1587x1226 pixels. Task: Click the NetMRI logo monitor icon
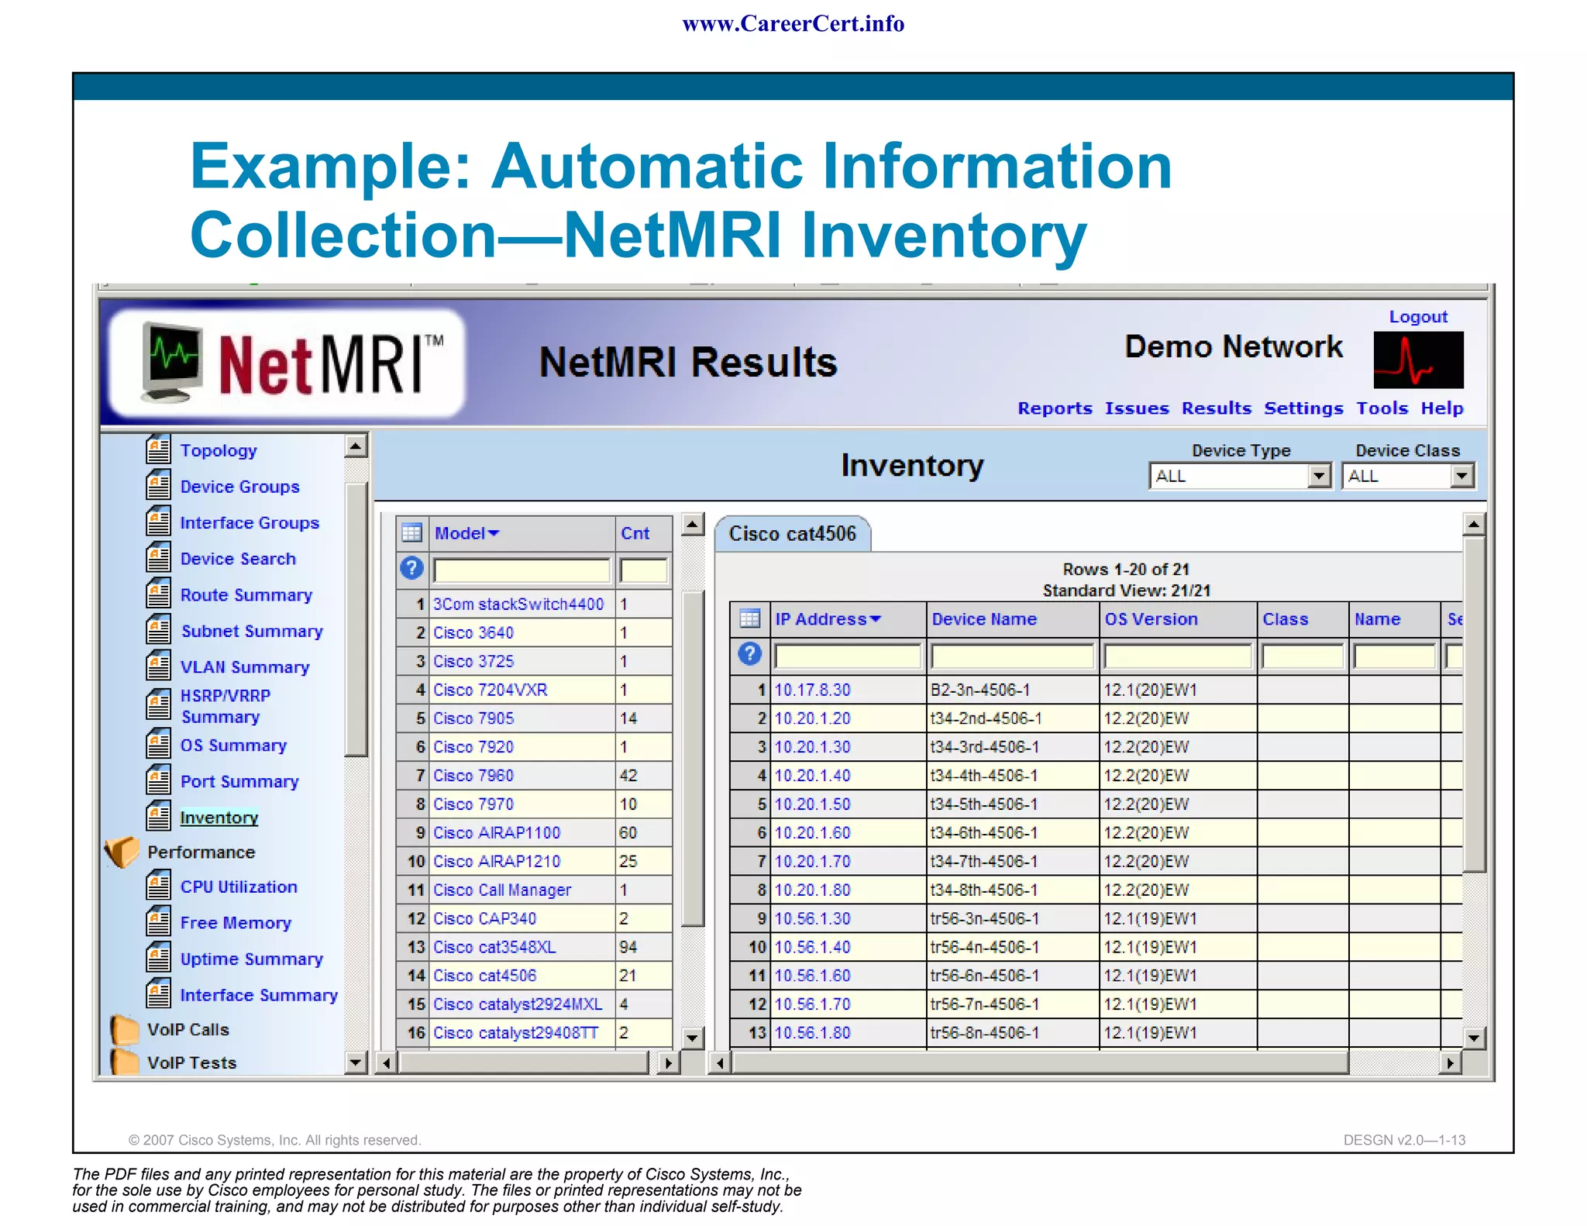(172, 362)
